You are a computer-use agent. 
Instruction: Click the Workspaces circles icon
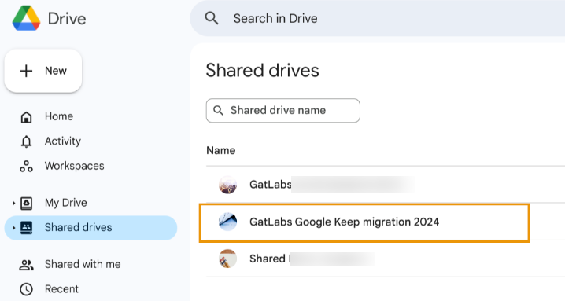[26, 167]
